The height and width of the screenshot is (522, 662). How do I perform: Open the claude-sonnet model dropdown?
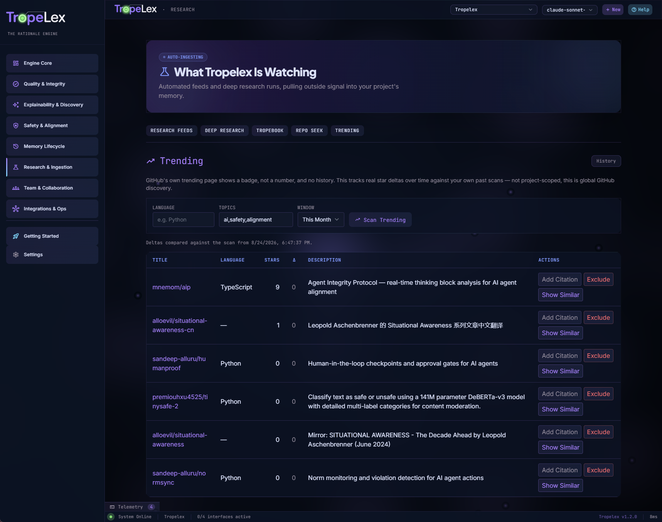569,10
